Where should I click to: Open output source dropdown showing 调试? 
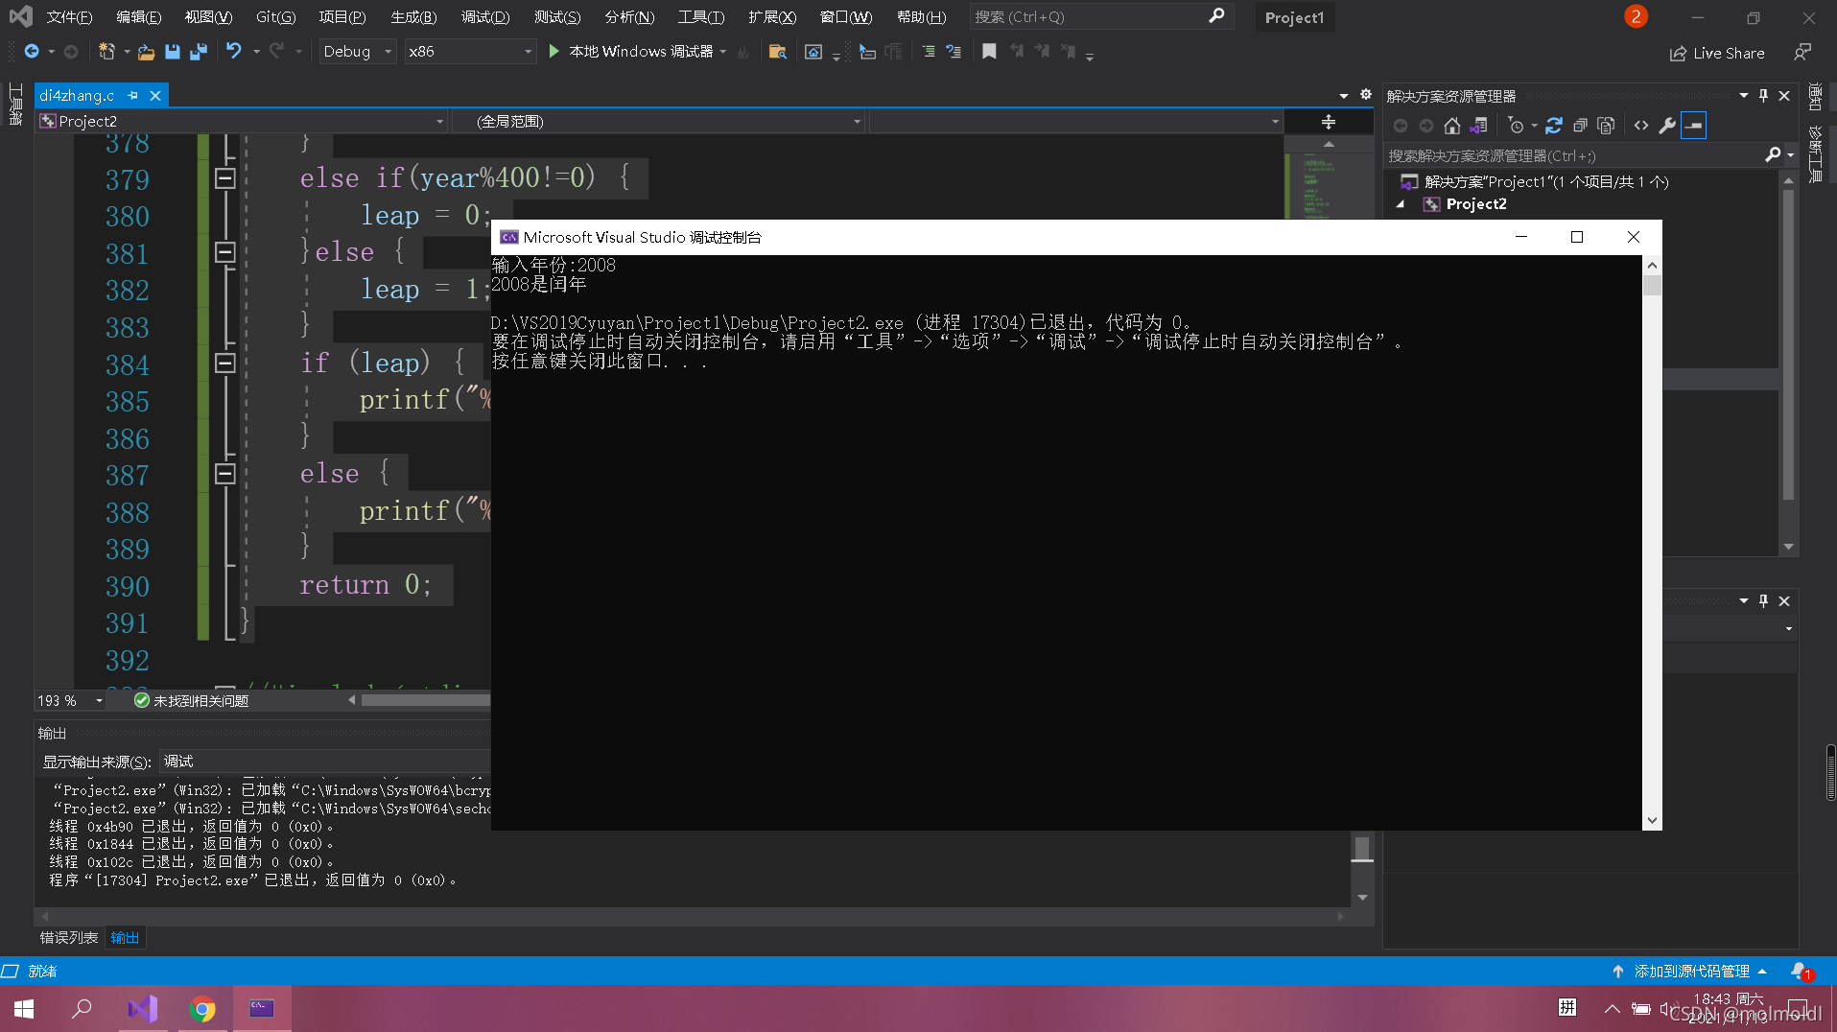click(324, 762)
